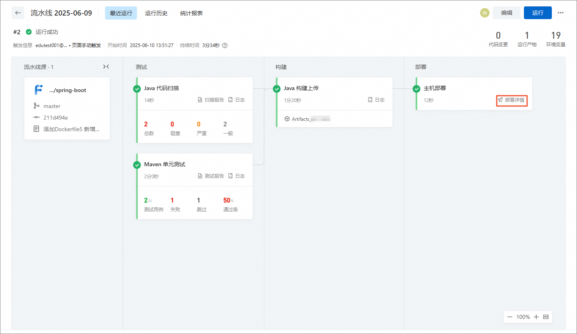
Task: Click the .../spring-boot repository name
Action: [68, 90]
